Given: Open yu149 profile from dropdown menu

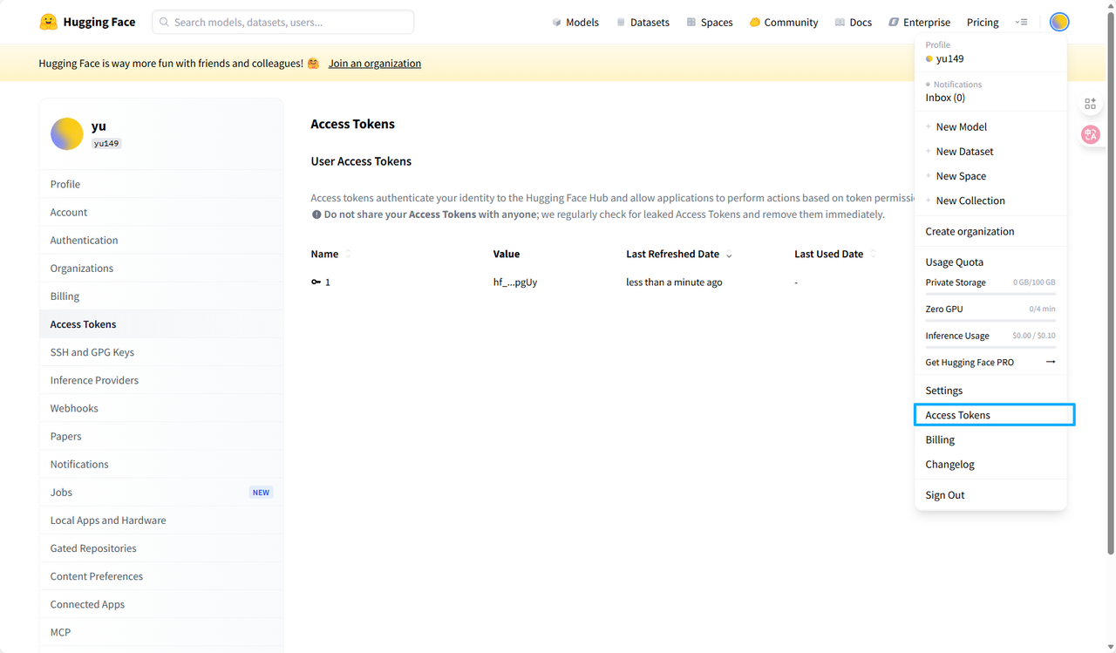Looking at the screenshot, I should (990, 58).
